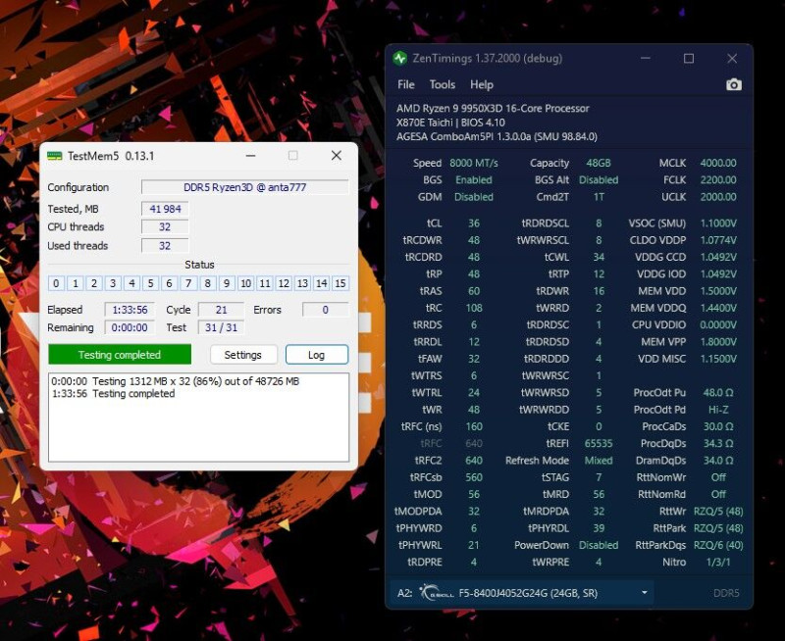Click the FCLK value 2200.00

point(718,180)
